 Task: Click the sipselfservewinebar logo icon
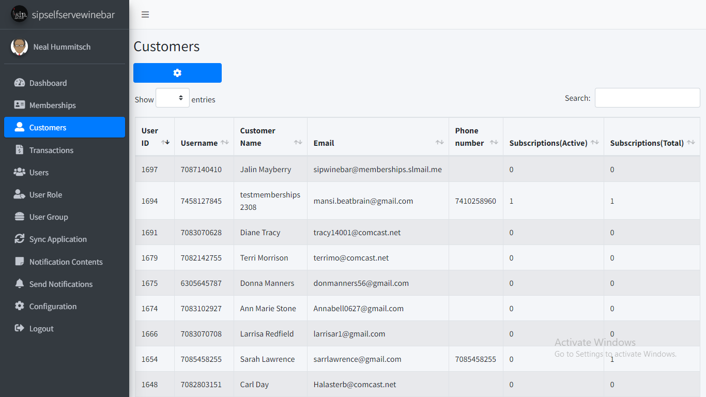(20, 14)
